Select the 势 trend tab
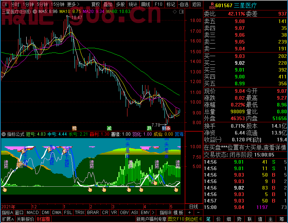 239,219
